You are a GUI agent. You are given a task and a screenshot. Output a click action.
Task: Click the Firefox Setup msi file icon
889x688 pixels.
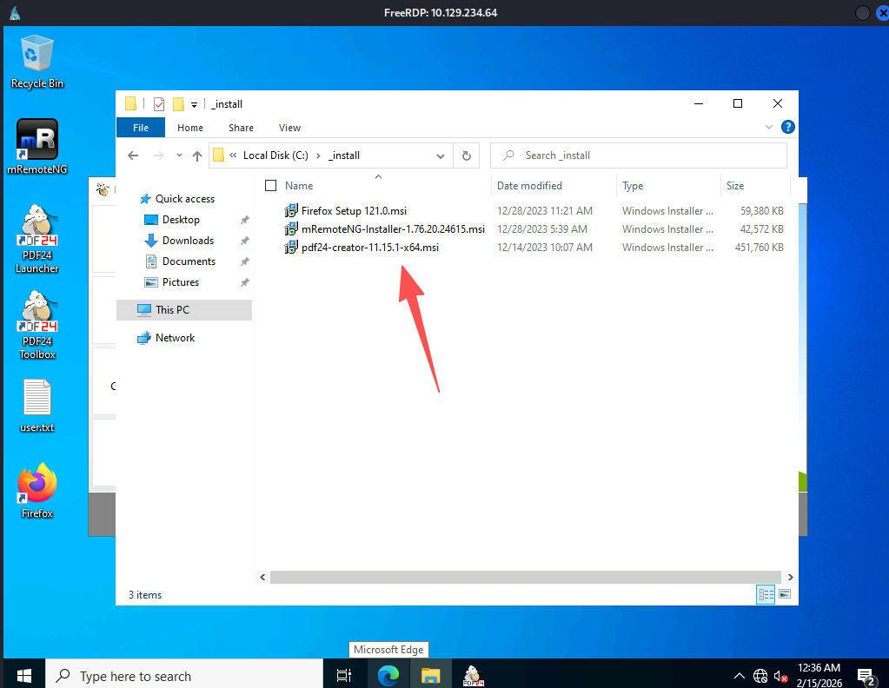tap(291, 211)
